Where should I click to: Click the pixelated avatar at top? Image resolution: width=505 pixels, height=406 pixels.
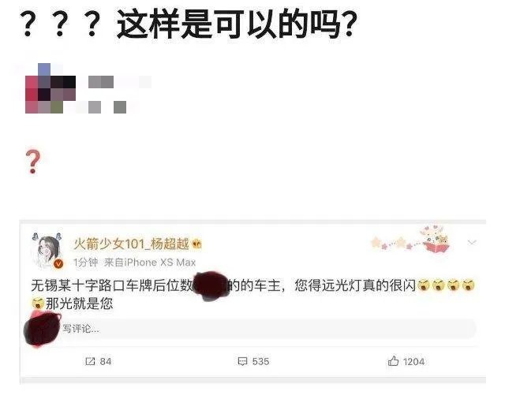coord(50,88)
